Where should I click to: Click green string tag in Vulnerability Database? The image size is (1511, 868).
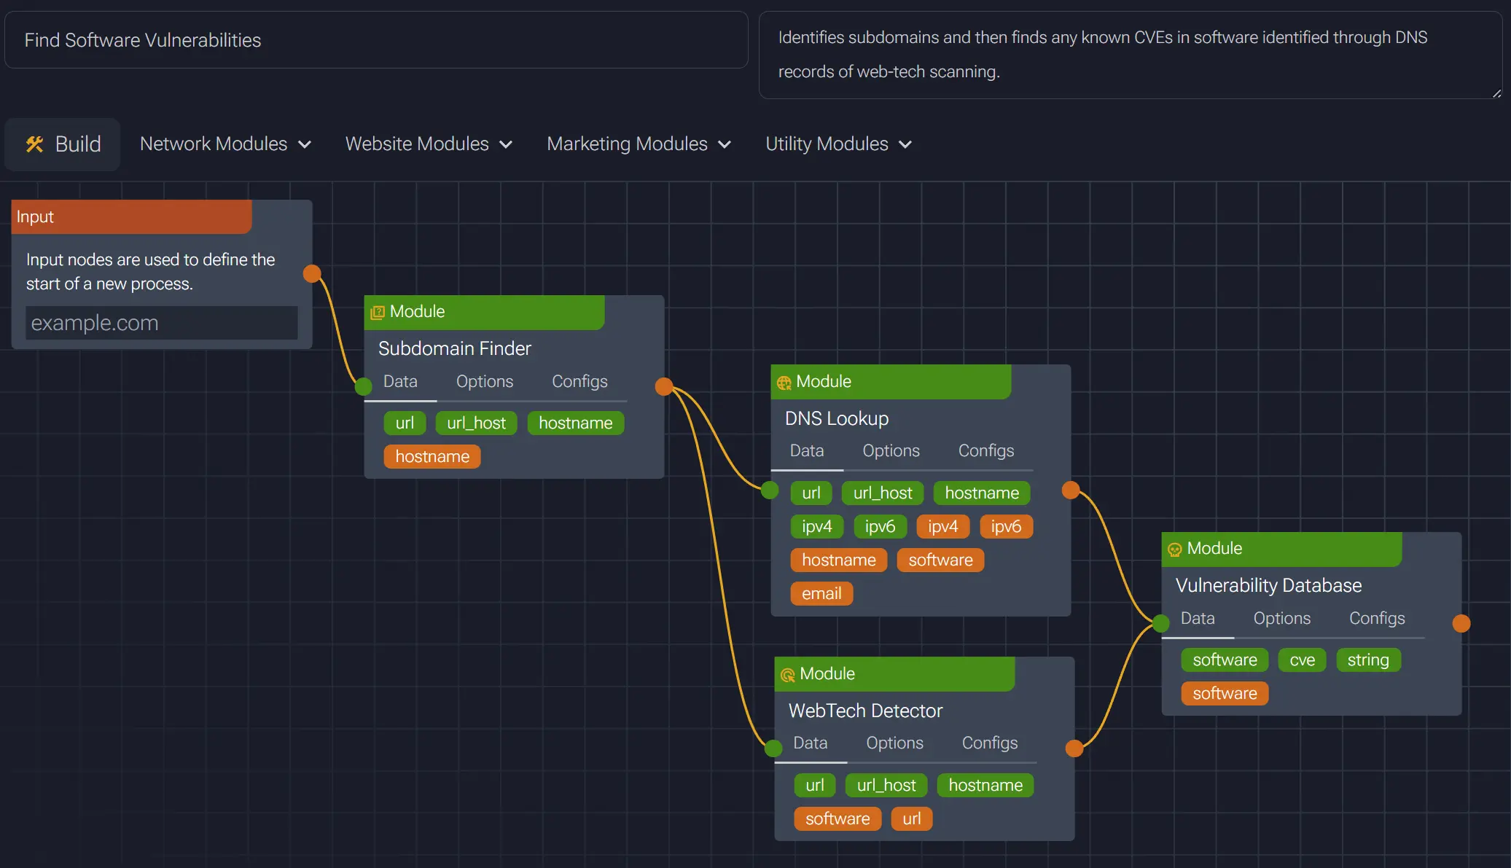pyautogui.click(x=1368, y=660)
